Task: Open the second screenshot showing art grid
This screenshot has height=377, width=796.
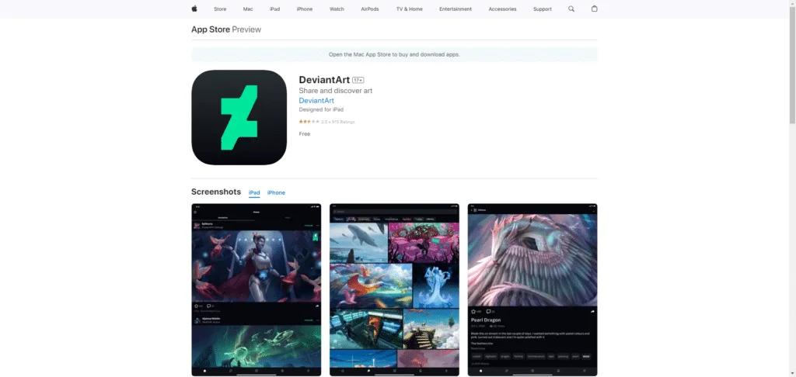Action: [394, 290]
